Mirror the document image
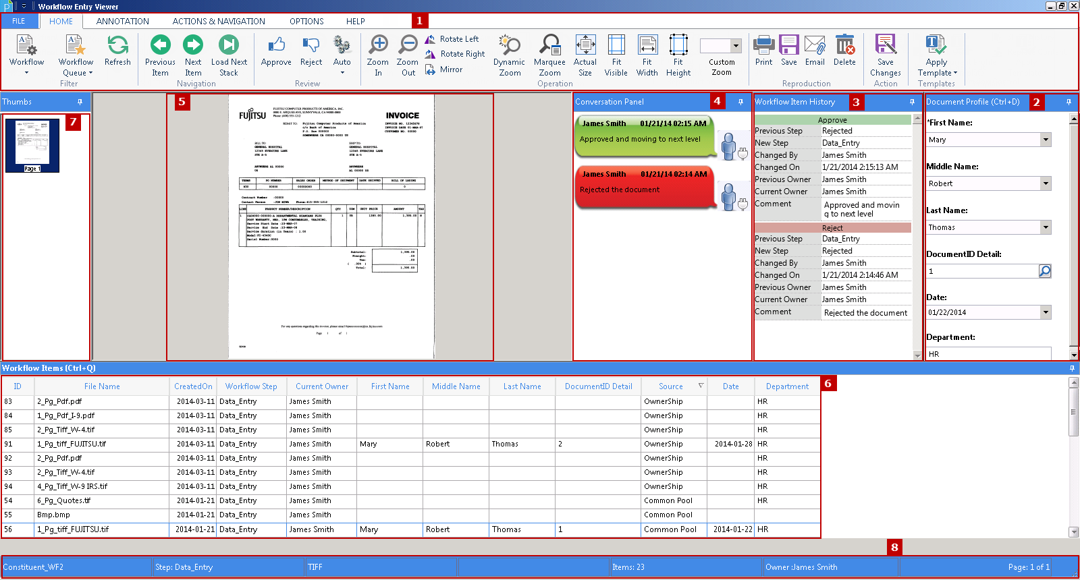The width and height of the screenshot is (1080, 580). pos(443,69)
